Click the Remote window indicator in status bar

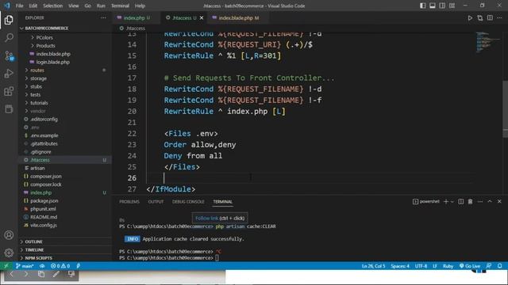tap(6, 266)
